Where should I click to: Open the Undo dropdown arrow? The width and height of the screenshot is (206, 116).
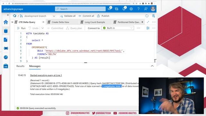coord(42,28)
